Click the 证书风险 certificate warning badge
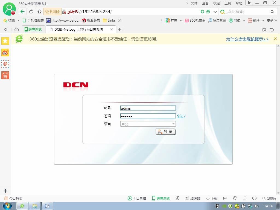Image resolution: width=280 pixels, height=210 pixels. click(52, 12)
